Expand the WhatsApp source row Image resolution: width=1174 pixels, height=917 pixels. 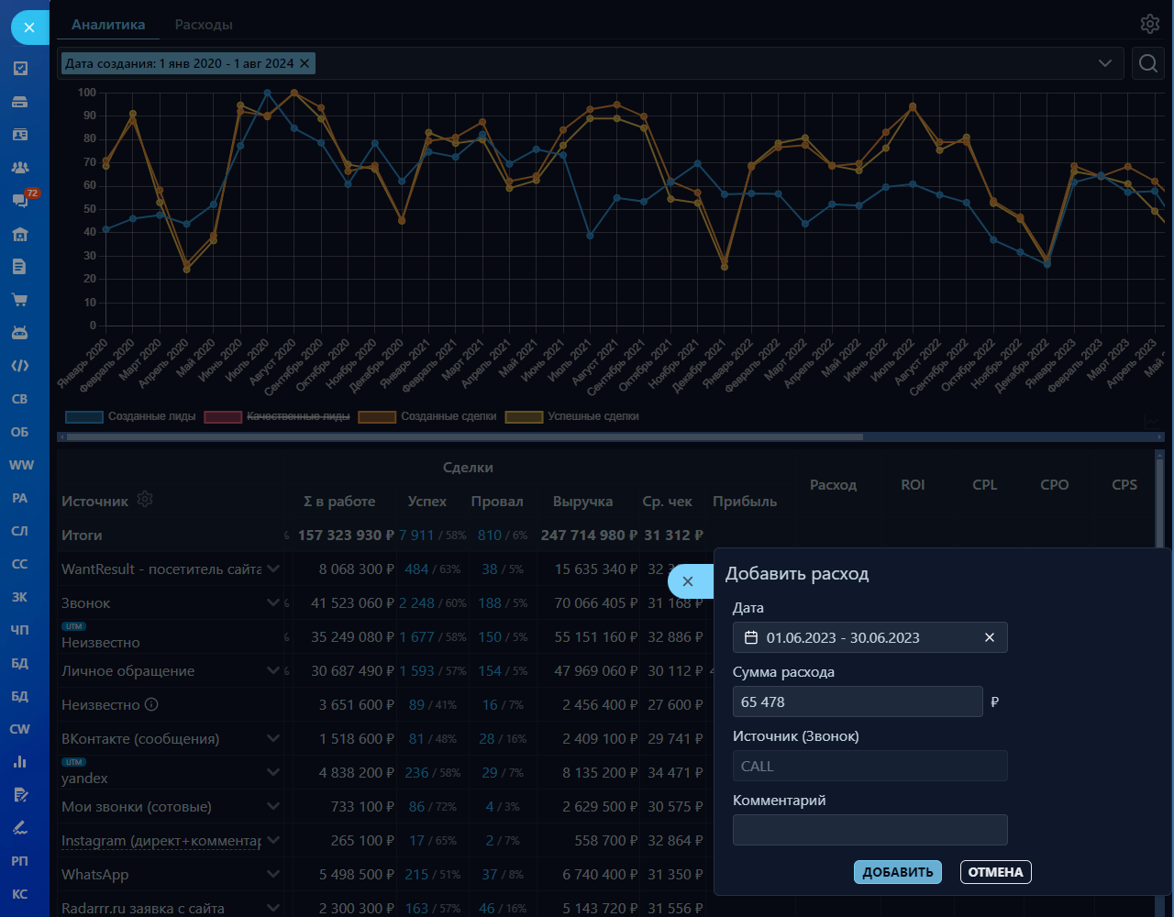[272, 874]
